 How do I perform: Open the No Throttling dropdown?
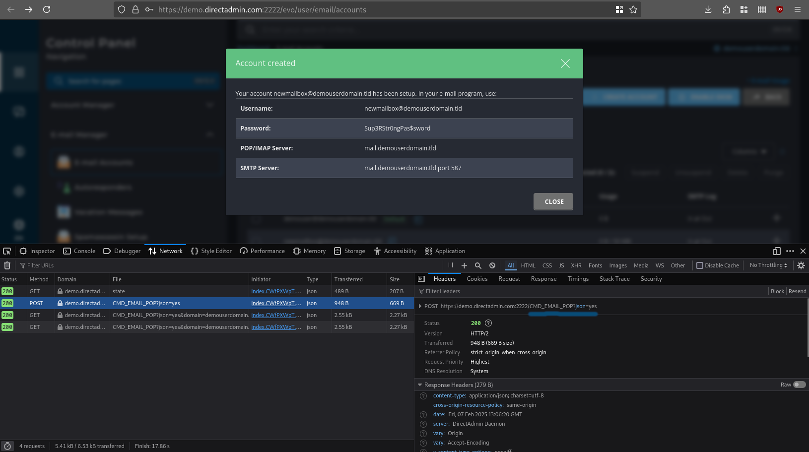pyautogui.click(x=768, y=265)
